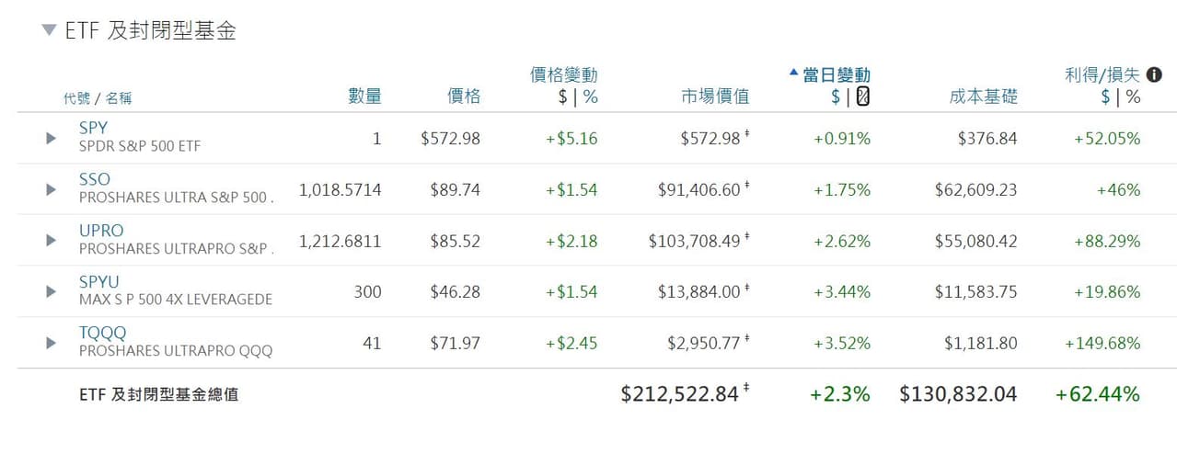Expand the UPRO row details arrow
Image resolution: width=1177 pixels, height=454 pixels.
pos(52,241)
